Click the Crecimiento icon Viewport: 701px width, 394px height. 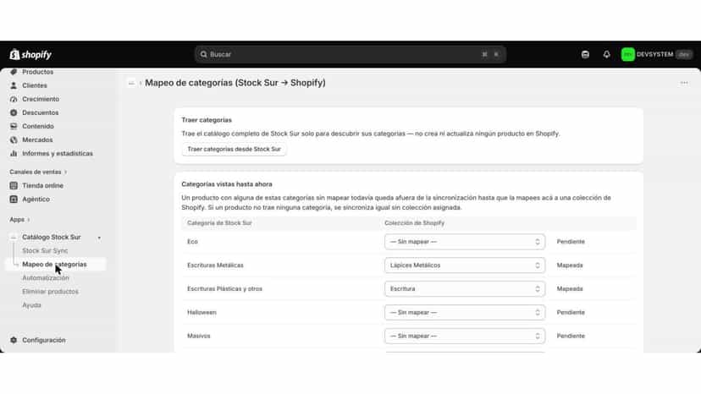[x=14, y=99]
